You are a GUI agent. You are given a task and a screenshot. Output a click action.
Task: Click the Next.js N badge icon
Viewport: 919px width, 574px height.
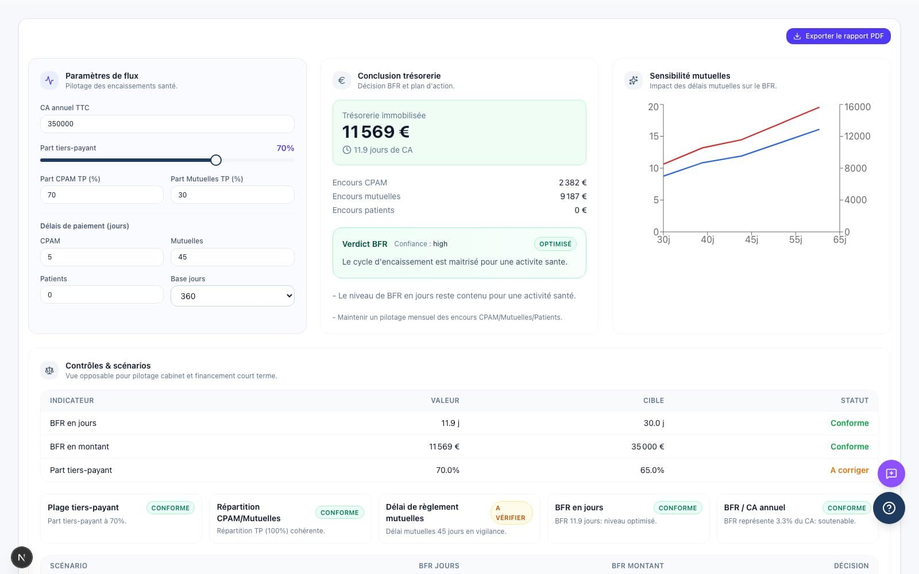(x=22, y=557)
